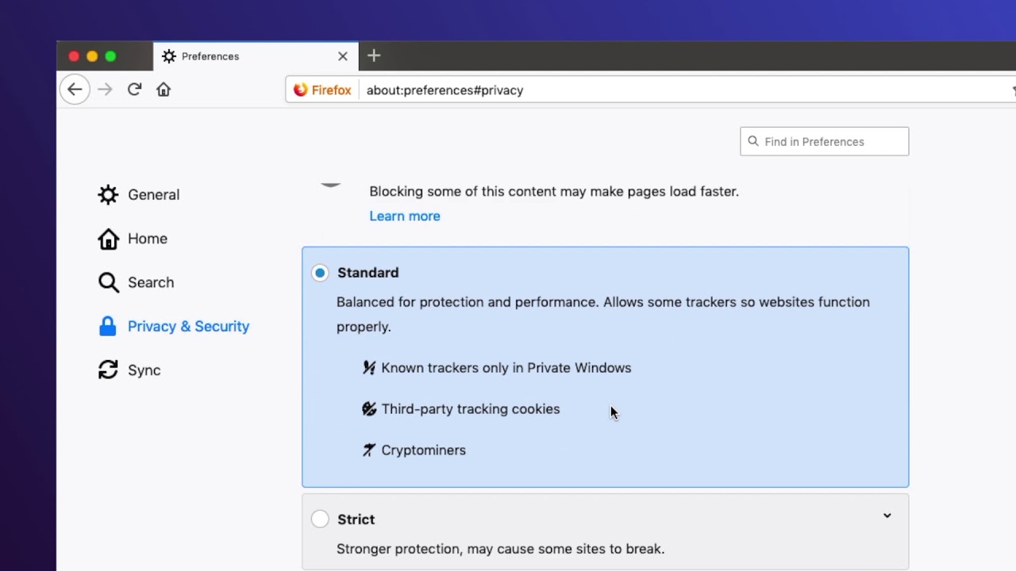Expand the Strict option details chevron
The height and width of the screenshot is (571, 1016).
click(x=887, y=516)
